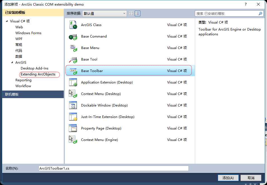Select Application Extension (Desktop) icon
This screenshot has height=185, width=267.
[x=73, y=82]
